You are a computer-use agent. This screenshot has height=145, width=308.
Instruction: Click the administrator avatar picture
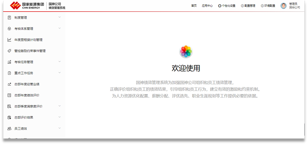pos(283,5)
